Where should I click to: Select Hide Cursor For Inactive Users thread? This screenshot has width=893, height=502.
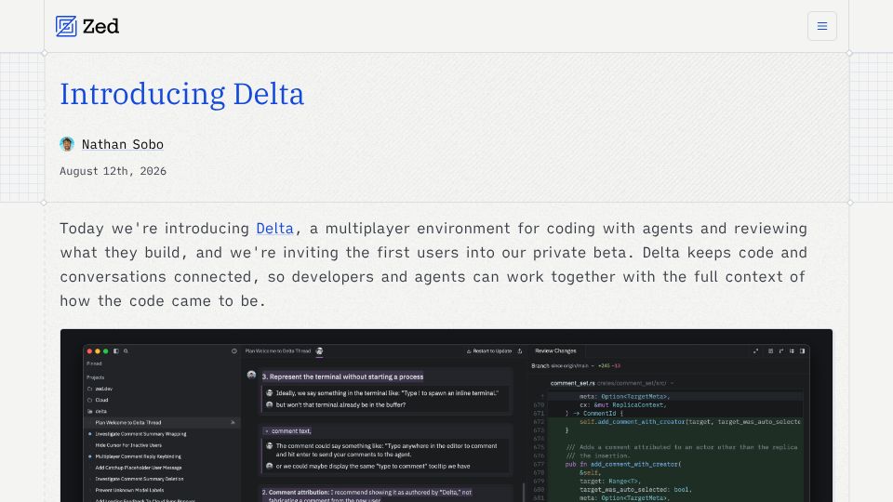(128, 445)
